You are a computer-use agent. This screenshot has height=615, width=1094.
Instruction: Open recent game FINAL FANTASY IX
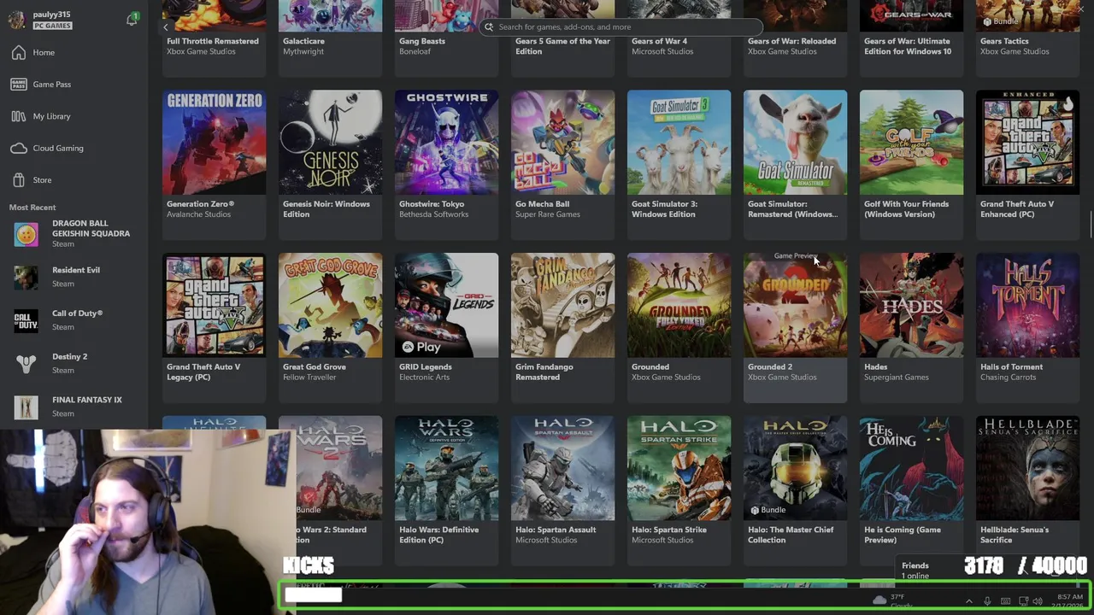point(74,407)
